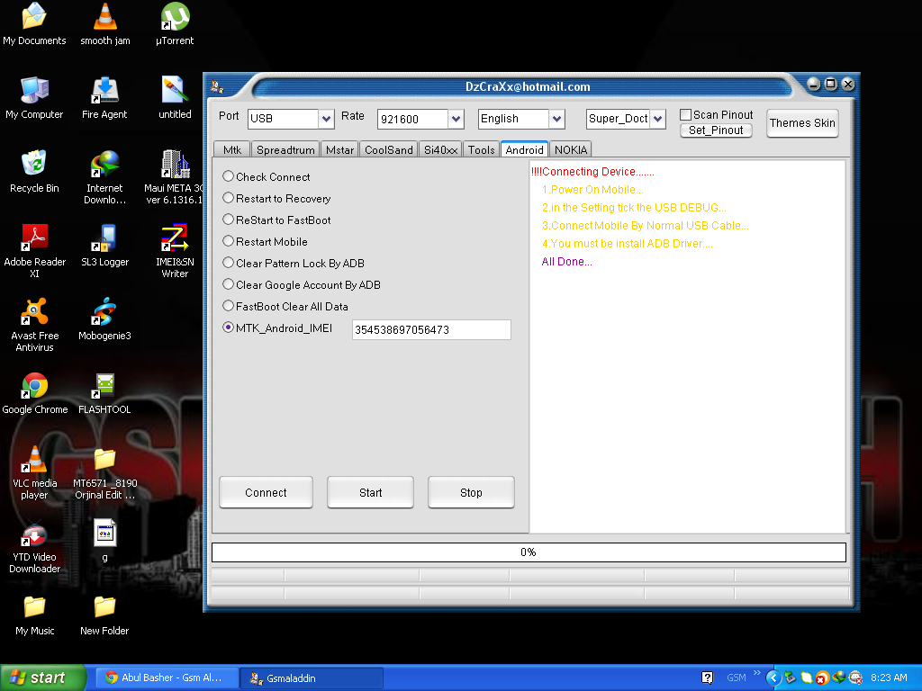Open the SL3 Logger desktop icon

(x=104, y=238)
